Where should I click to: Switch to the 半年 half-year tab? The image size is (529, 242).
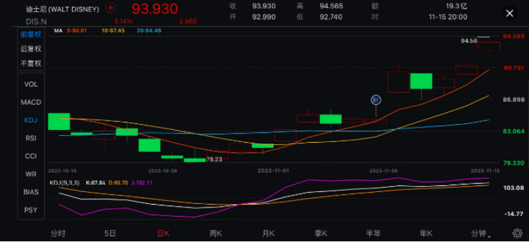[373, 233]
